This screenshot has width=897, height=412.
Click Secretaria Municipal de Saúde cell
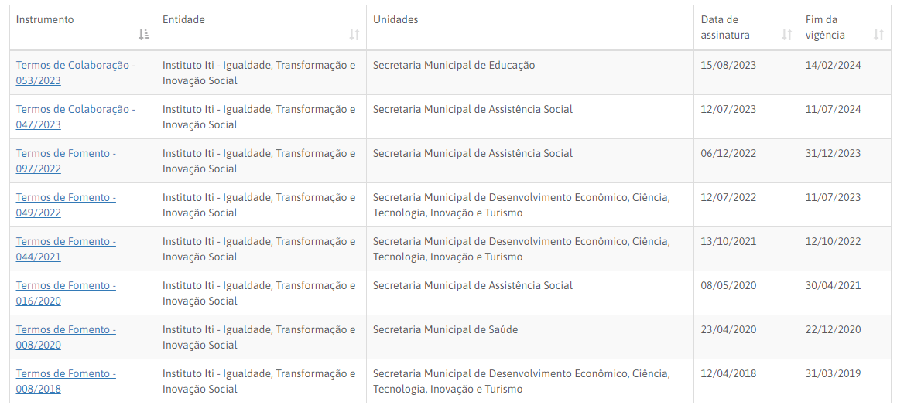445,330
